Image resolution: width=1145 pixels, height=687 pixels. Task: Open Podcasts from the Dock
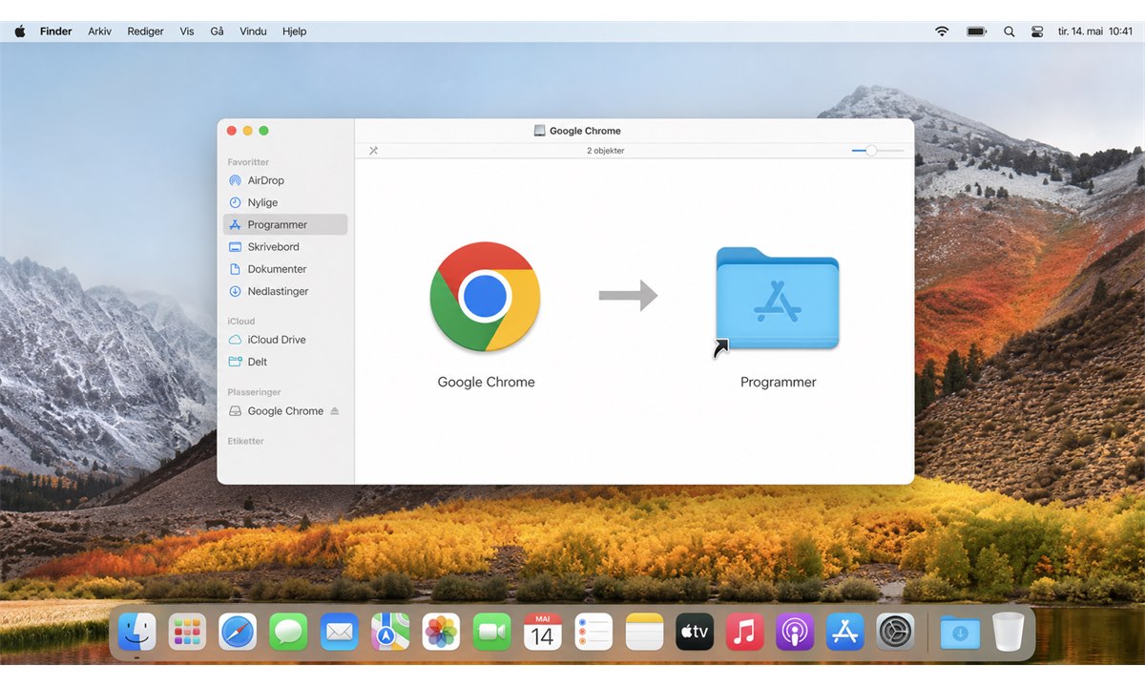pyautogui.click(x=795, y=632)
